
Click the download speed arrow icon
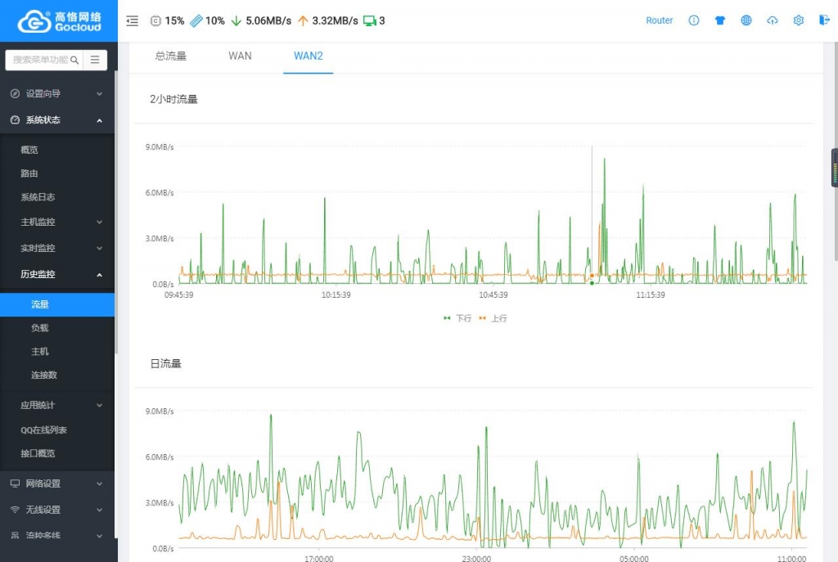[x=237, y=20]
